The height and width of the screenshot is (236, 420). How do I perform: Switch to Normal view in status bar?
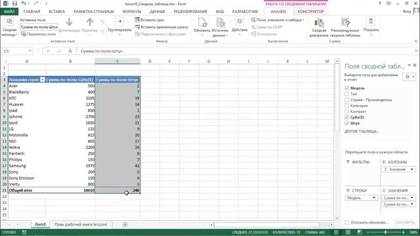tap(337, 232)
